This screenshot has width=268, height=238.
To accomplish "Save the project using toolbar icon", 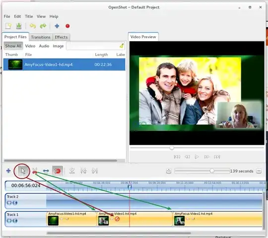I will (19, 26).
